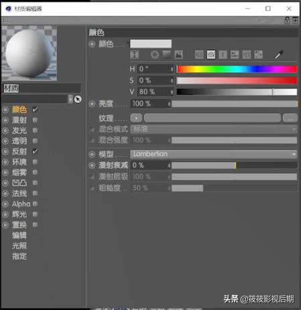The width and height of the screenshot is (301, 310).
Task: Click Cinema 4D logo in title bar
Action: pyautogui.click(x=8, y=9)
